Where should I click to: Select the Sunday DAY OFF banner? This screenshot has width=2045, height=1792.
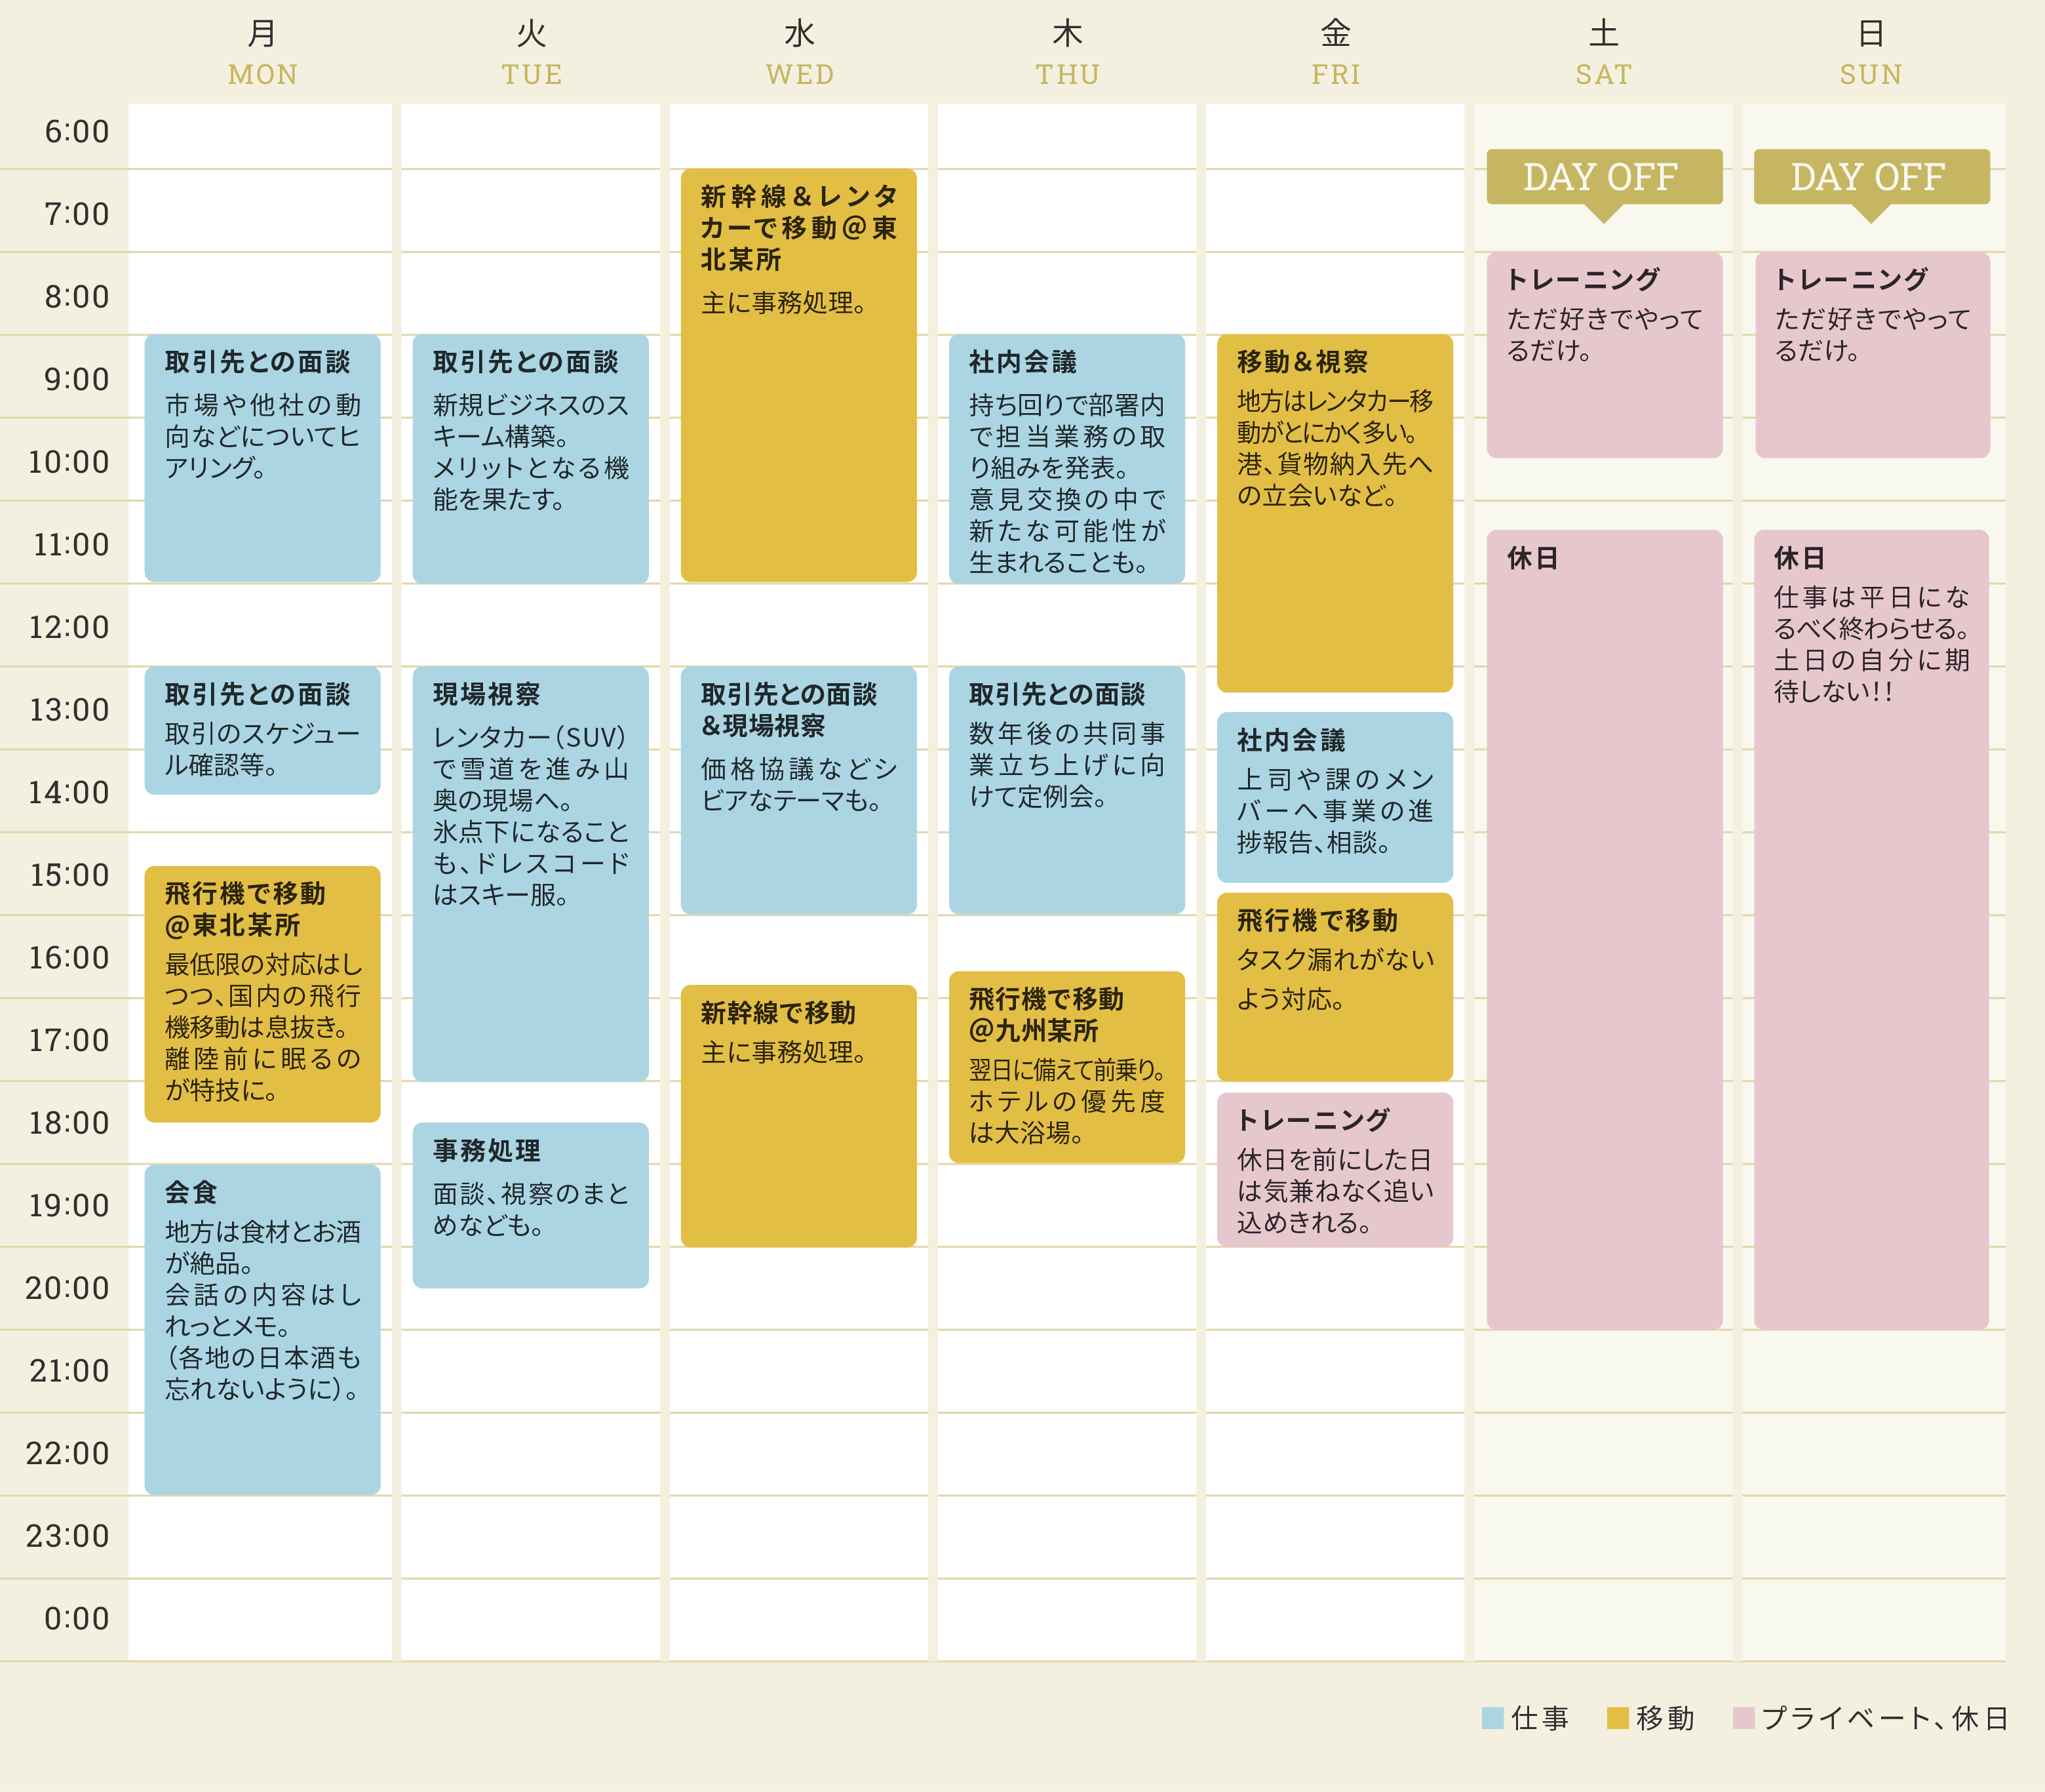pos(1871,177)
